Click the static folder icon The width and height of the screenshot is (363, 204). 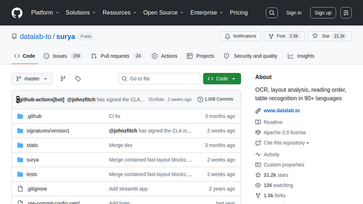pos(20,145)
